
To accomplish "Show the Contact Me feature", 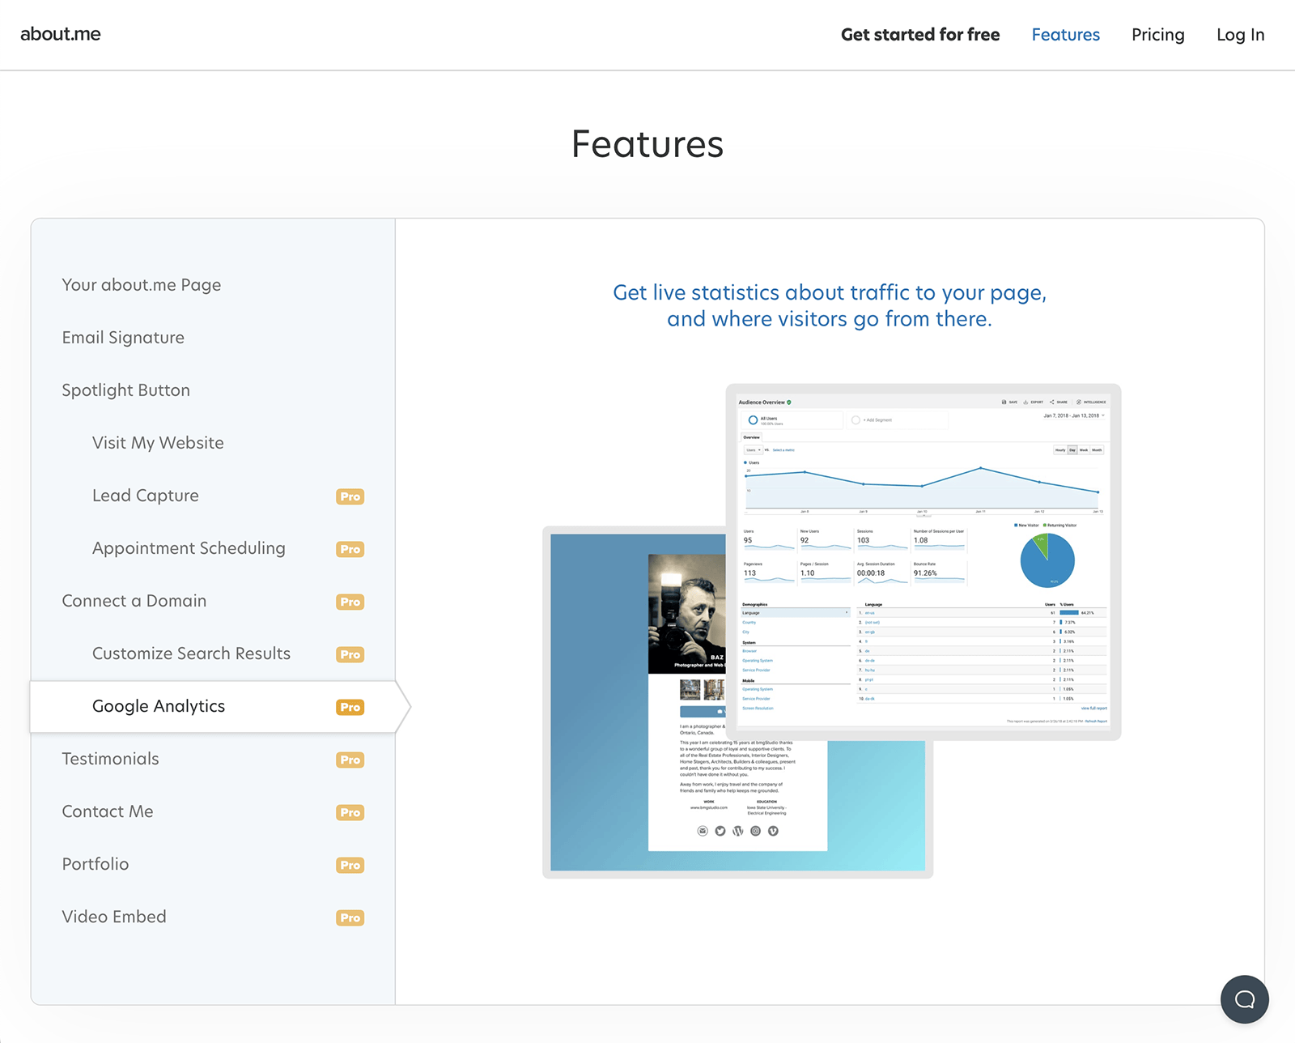I will pos(108,811).
